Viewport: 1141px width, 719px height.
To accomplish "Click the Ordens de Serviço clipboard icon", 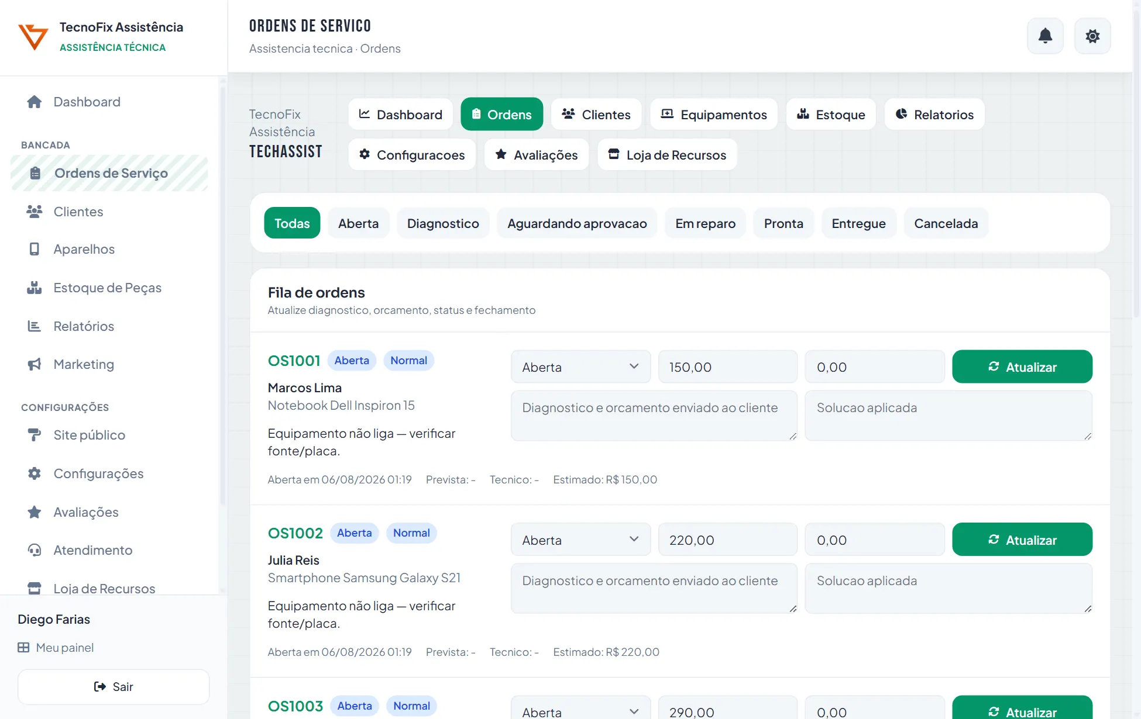I will [x=35, y=173].
